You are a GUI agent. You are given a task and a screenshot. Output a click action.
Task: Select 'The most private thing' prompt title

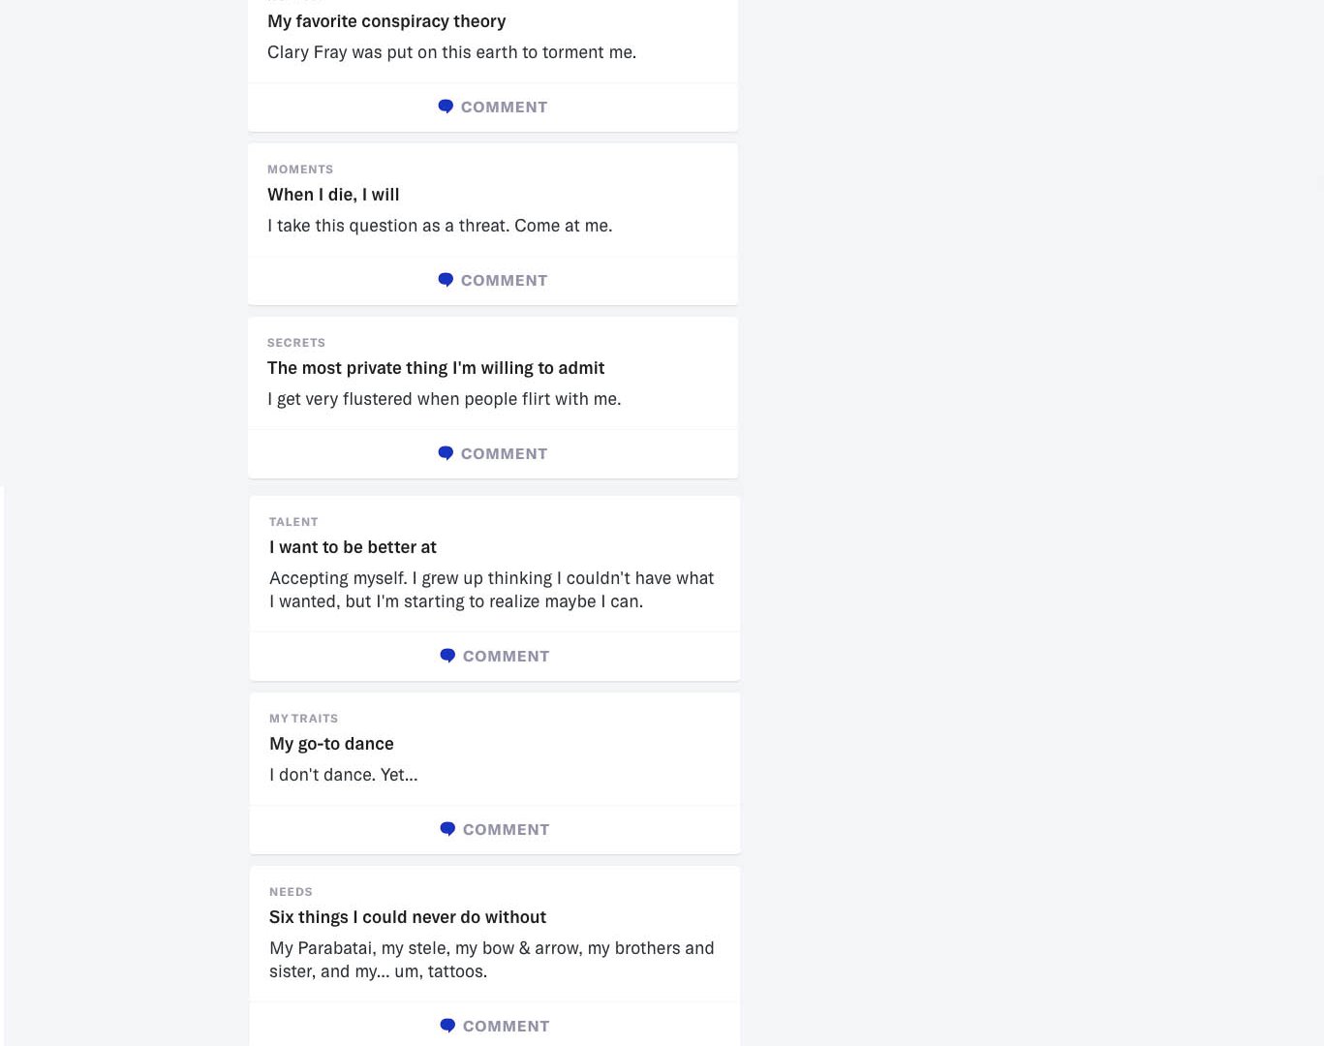tap(436, 367)
